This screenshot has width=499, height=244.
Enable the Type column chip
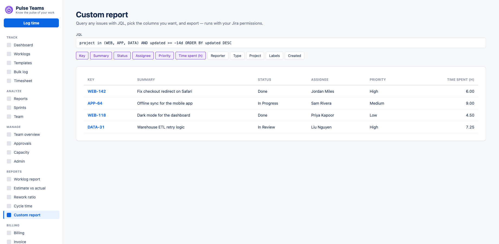point(237,56)
